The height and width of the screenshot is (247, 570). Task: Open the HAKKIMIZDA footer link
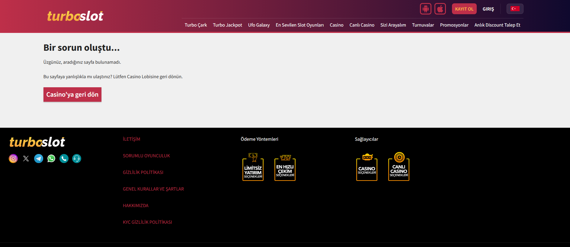click(x=136, y=206)
